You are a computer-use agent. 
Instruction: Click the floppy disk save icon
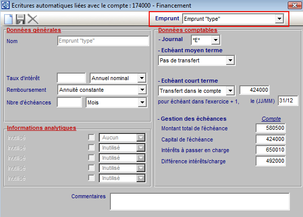coord(20,19)
